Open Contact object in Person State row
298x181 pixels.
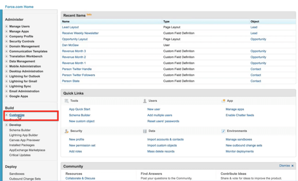click(x=256, y=81)
